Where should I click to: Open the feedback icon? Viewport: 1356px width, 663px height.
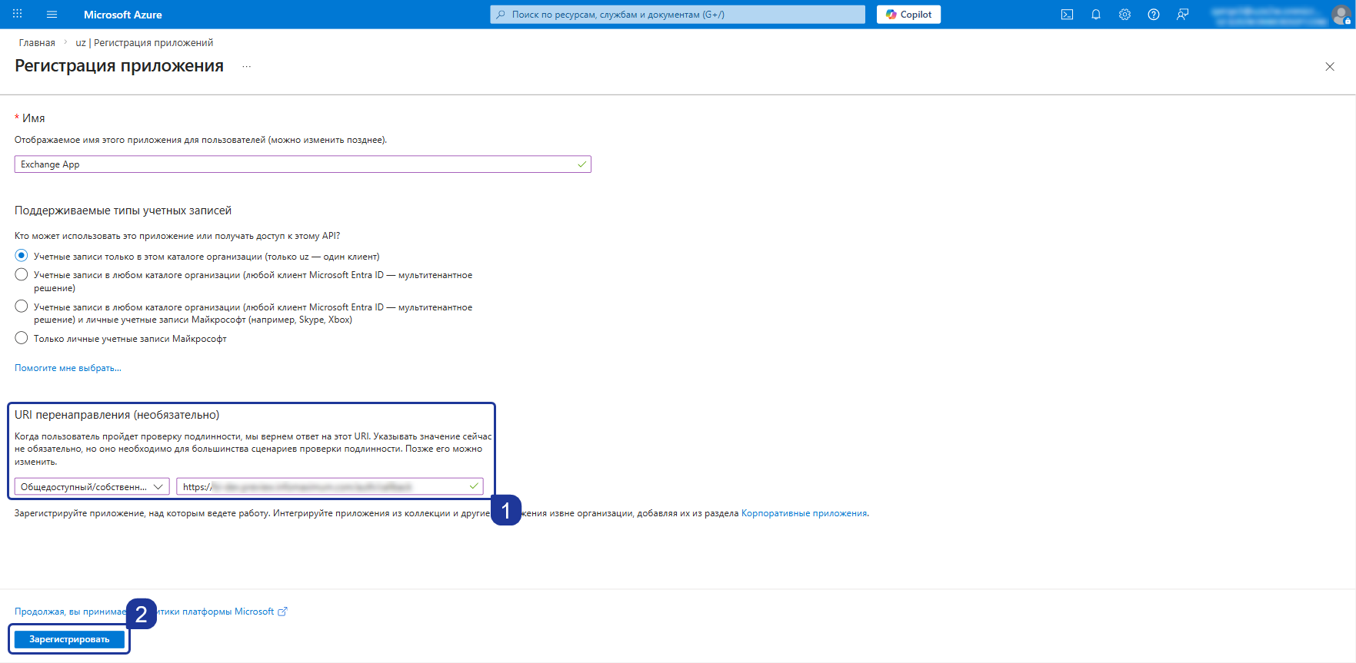click(x=1183, y=15)
